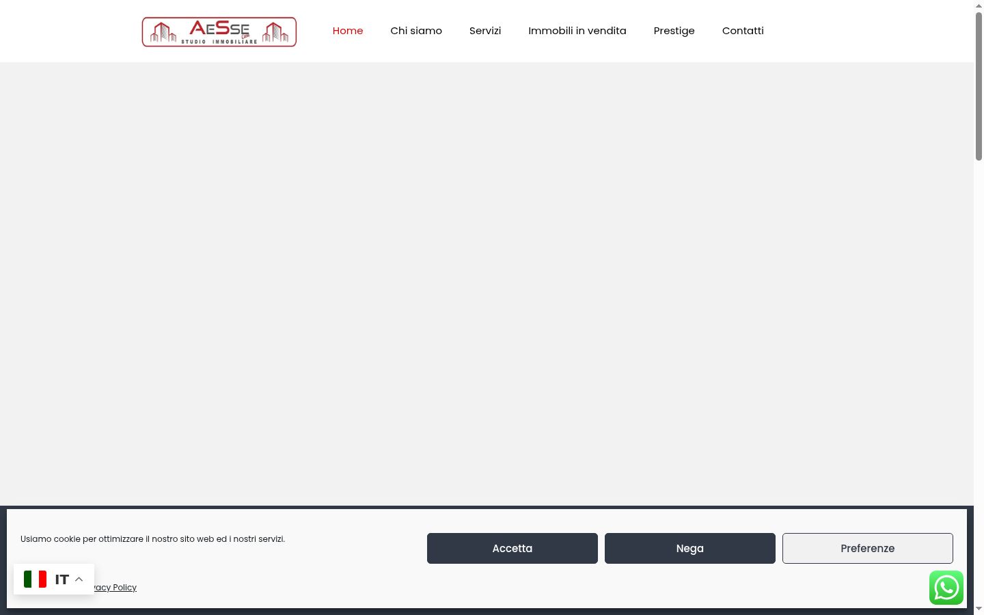Viewport: 984px width, 615px height.
Task: Open Chi siamo page
Action: click(x=416, y=31)
